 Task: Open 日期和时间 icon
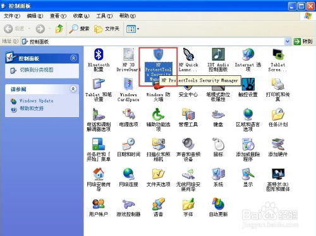tap(128, 144)
